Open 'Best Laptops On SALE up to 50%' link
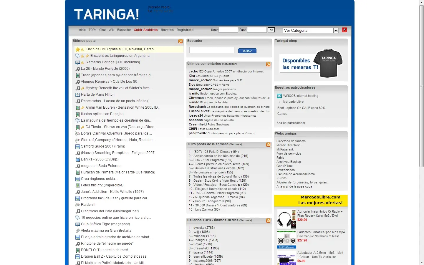This screenshot has width=424, height=265. [x=301, y=108]
